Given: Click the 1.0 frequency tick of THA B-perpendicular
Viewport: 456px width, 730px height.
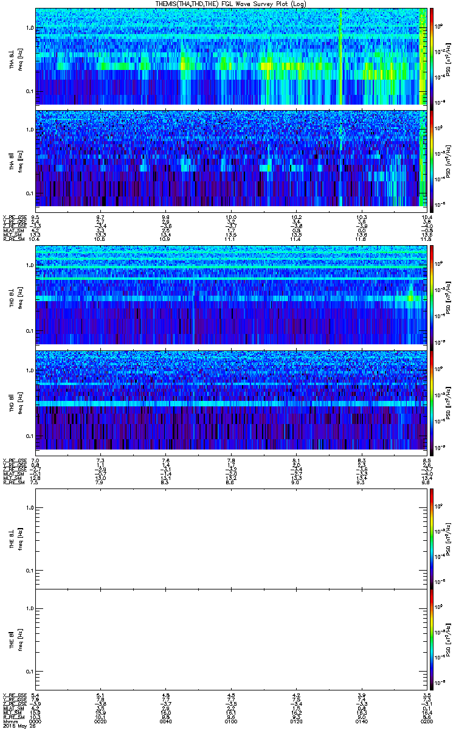Looking at the screenshot, I should 29,28.
